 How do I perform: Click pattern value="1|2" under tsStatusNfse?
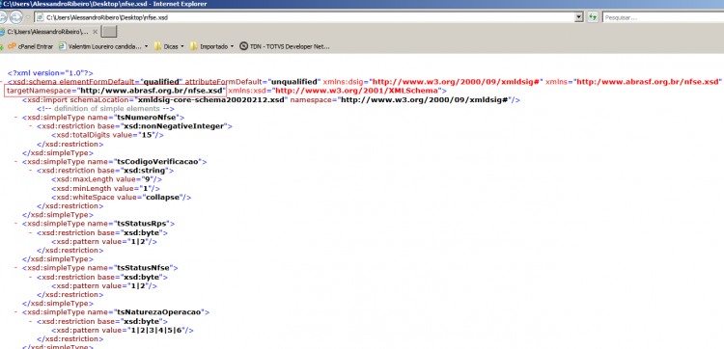pos(104,285)
